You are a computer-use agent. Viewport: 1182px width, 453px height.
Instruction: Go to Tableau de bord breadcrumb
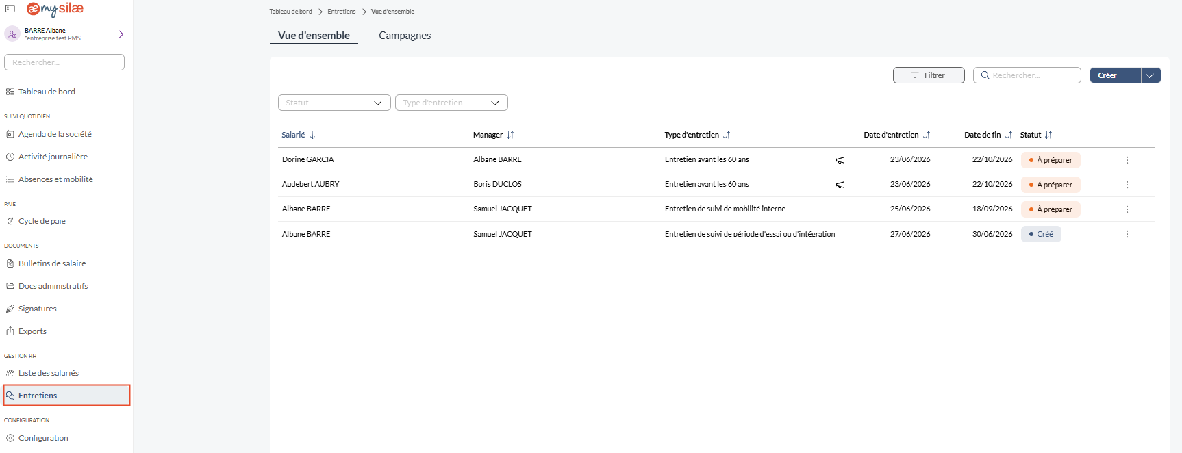coord(290,12)
